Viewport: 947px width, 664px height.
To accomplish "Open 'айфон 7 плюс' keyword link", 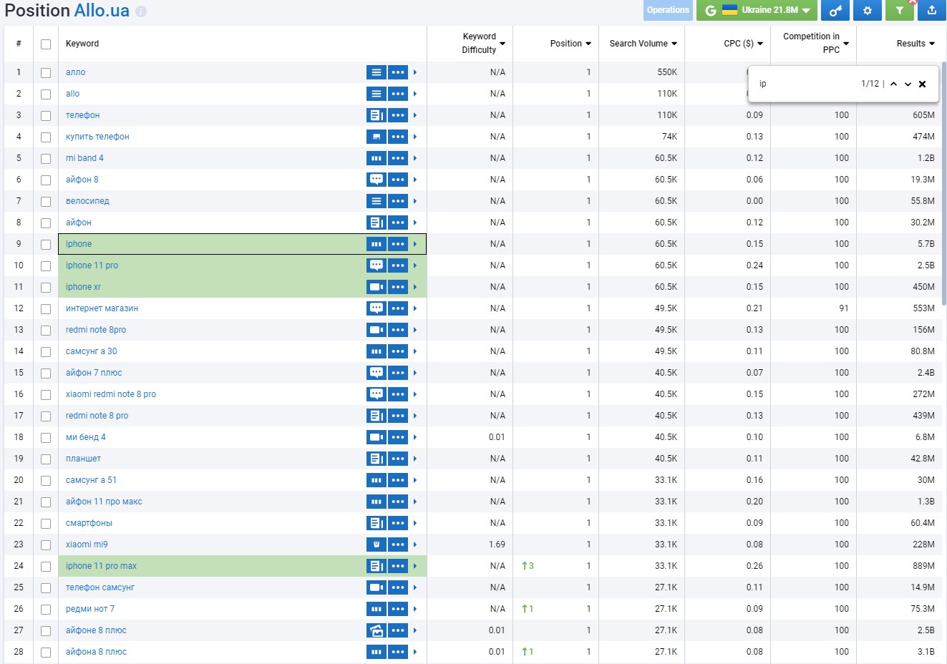I will (94, 373).
